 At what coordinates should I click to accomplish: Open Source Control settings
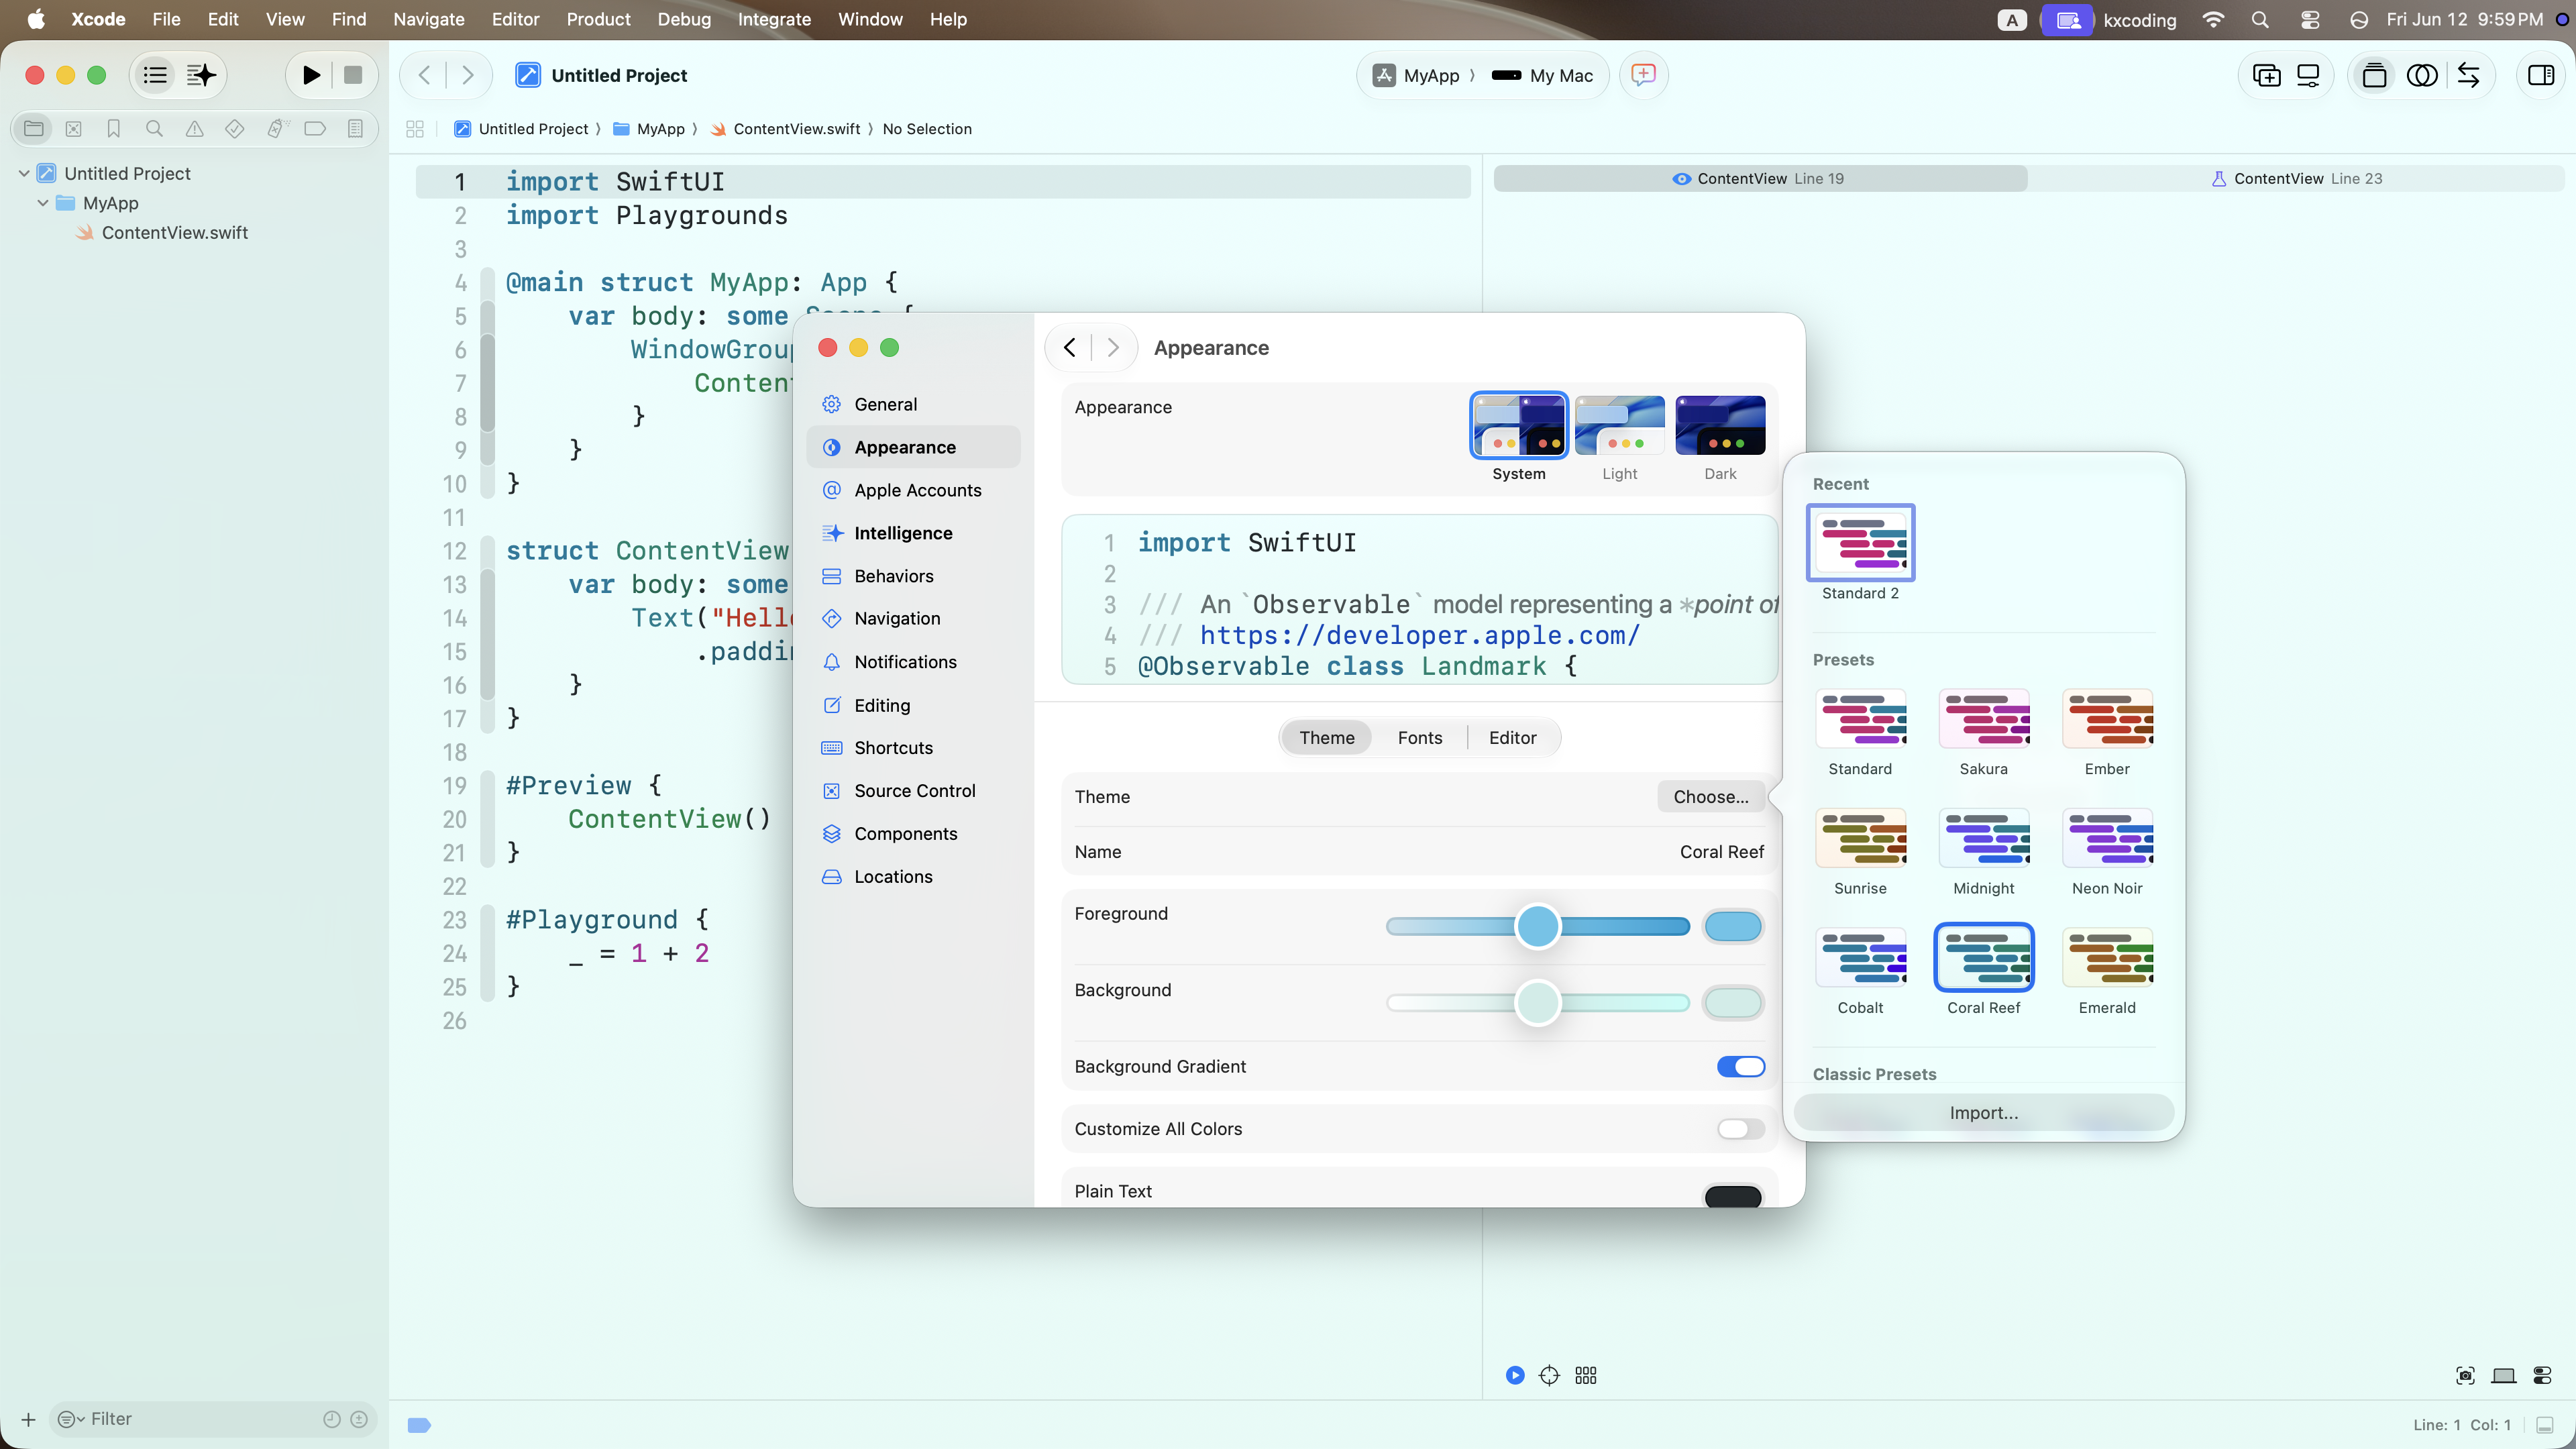pyautogui.click(x=914, y=791)
